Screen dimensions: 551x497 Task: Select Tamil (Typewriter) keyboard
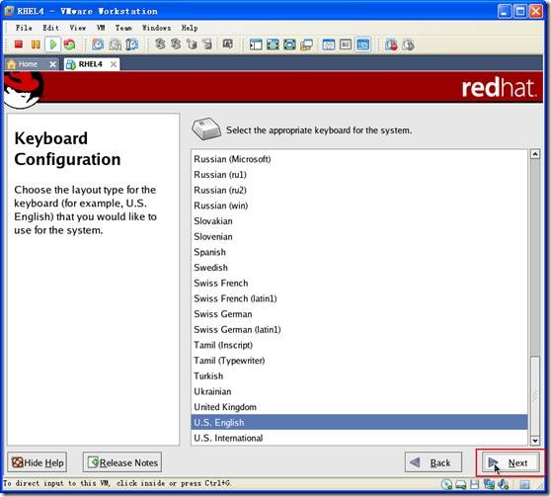click(359, 361)
